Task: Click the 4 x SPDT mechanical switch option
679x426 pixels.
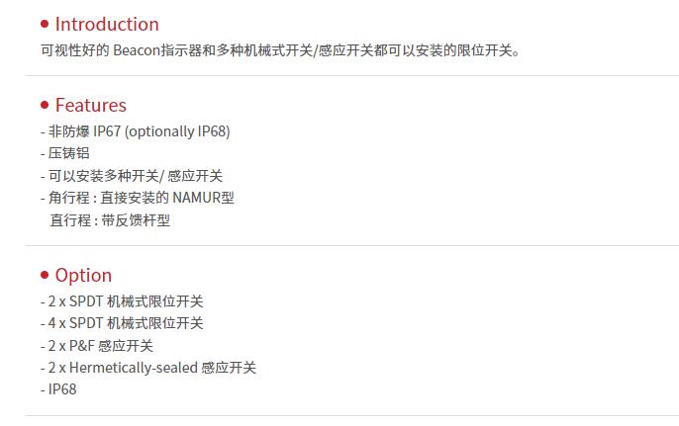Action: click(122, 323)
